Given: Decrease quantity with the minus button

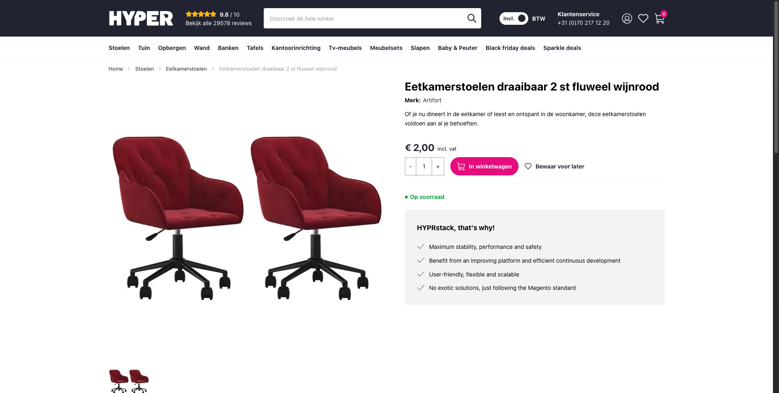Looking at the screenshot, I should click(411, 166).
